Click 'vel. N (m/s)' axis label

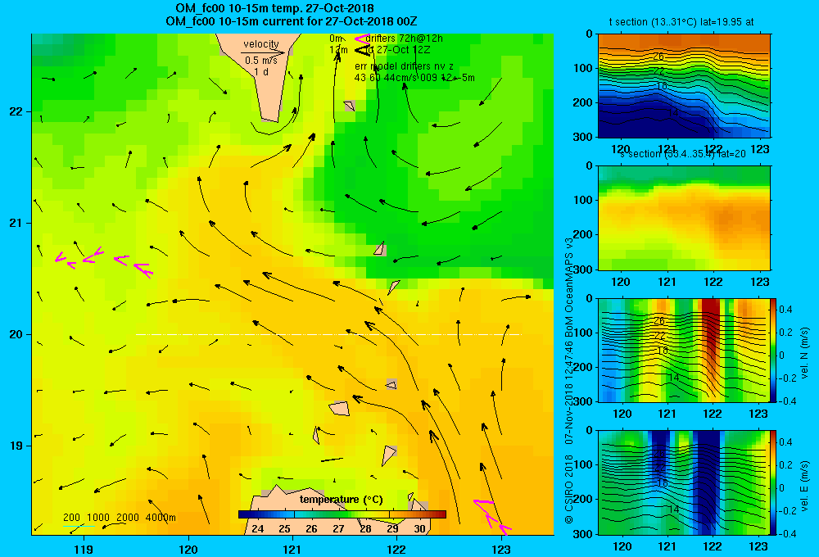pyautogui.click(x=805, y=353)
